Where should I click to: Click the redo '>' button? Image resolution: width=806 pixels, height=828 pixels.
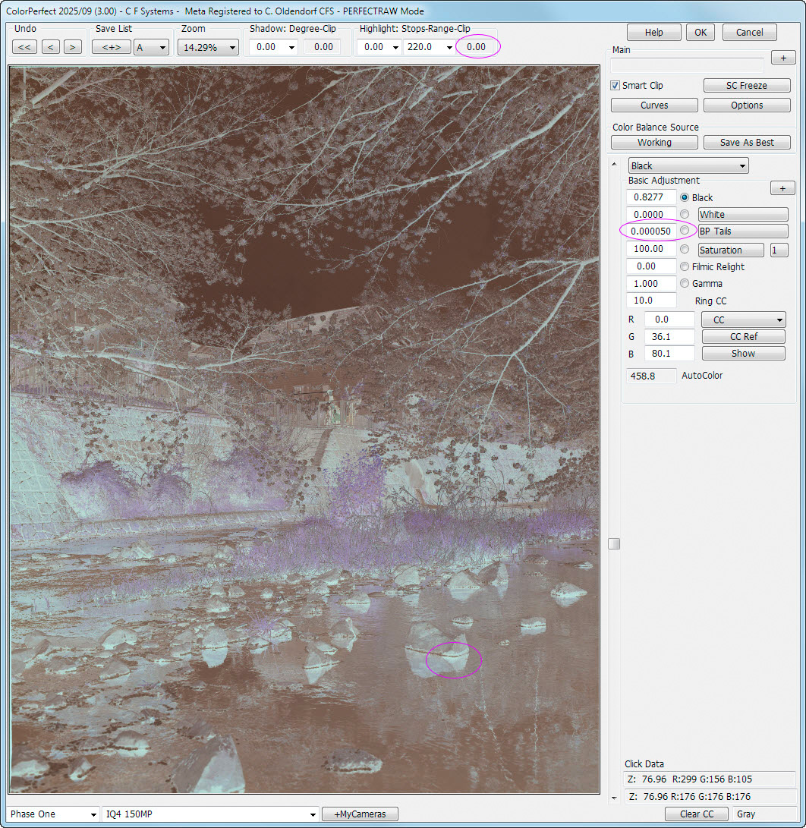click(x=72, y=47)
